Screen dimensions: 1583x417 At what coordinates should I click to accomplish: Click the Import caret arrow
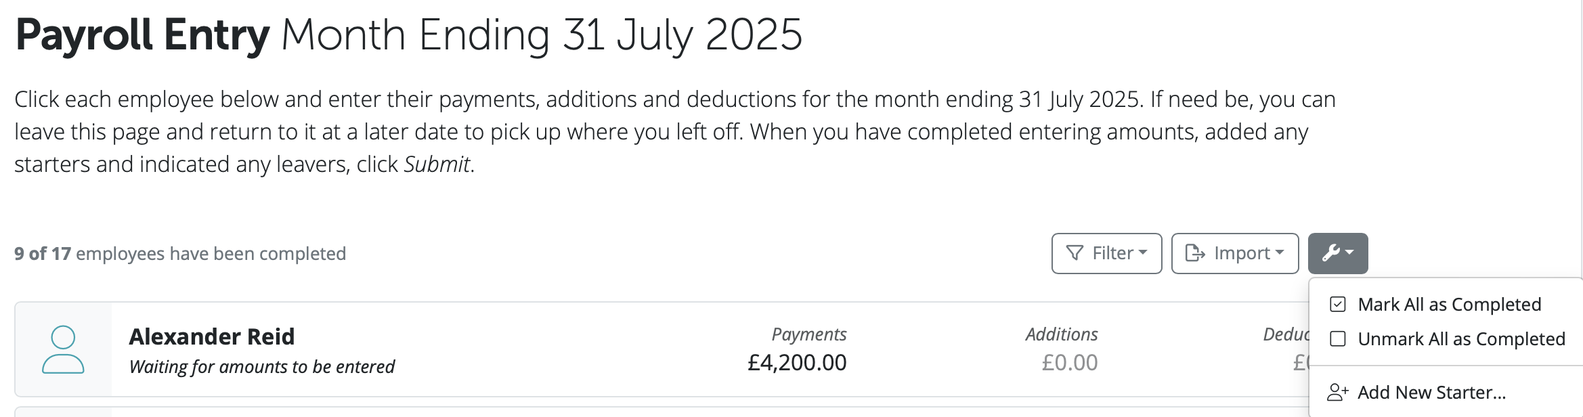[x=1280, y=253]
